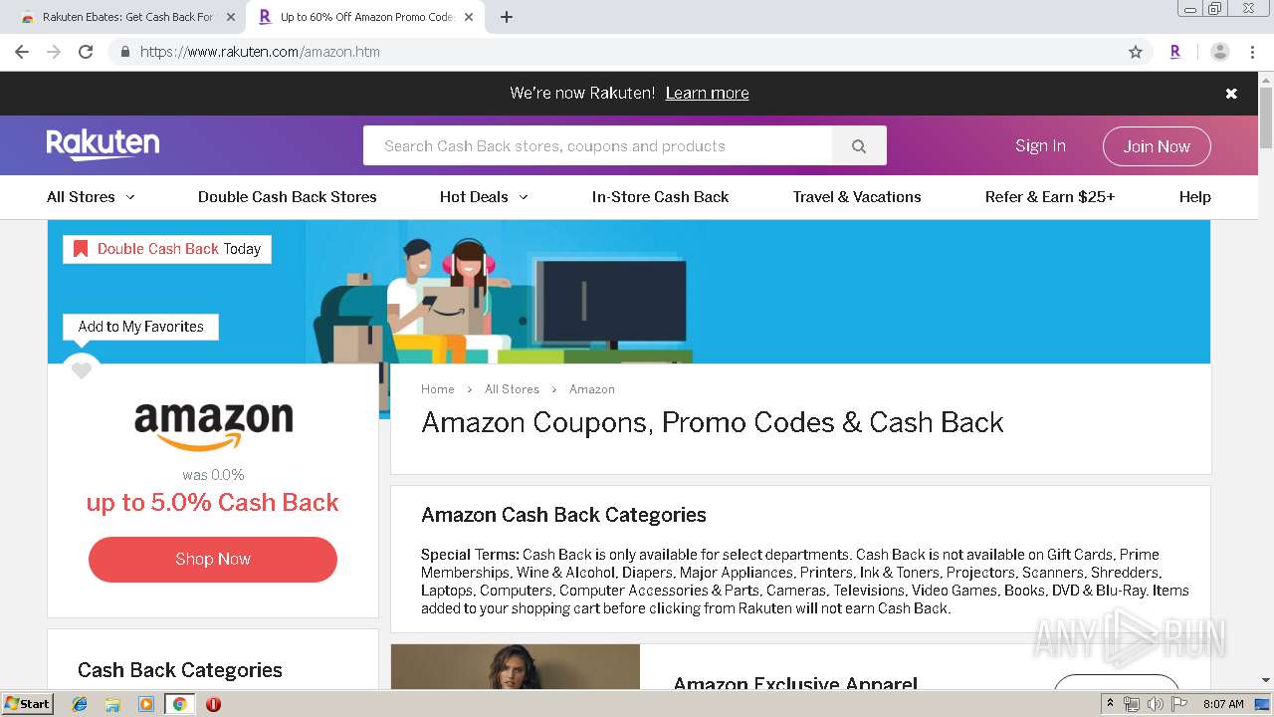This screenshot has width=1274, height=717.
Task: Dismiss the 'We're now Rakuten' banner
Action: point(1231,94)
